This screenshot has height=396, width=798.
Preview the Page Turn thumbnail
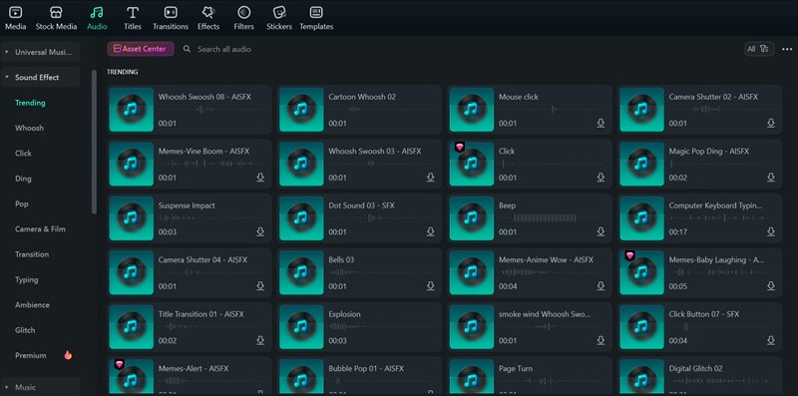(x=472, y=377)
